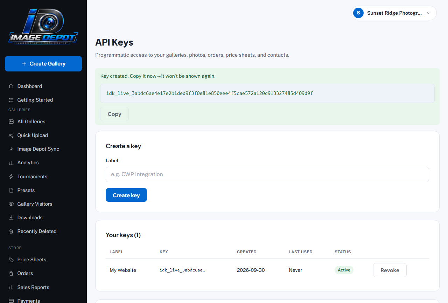The width and height of the screenshot is (448, 303).
Task: Click the S account avatar
Action: tap(358, 13)
